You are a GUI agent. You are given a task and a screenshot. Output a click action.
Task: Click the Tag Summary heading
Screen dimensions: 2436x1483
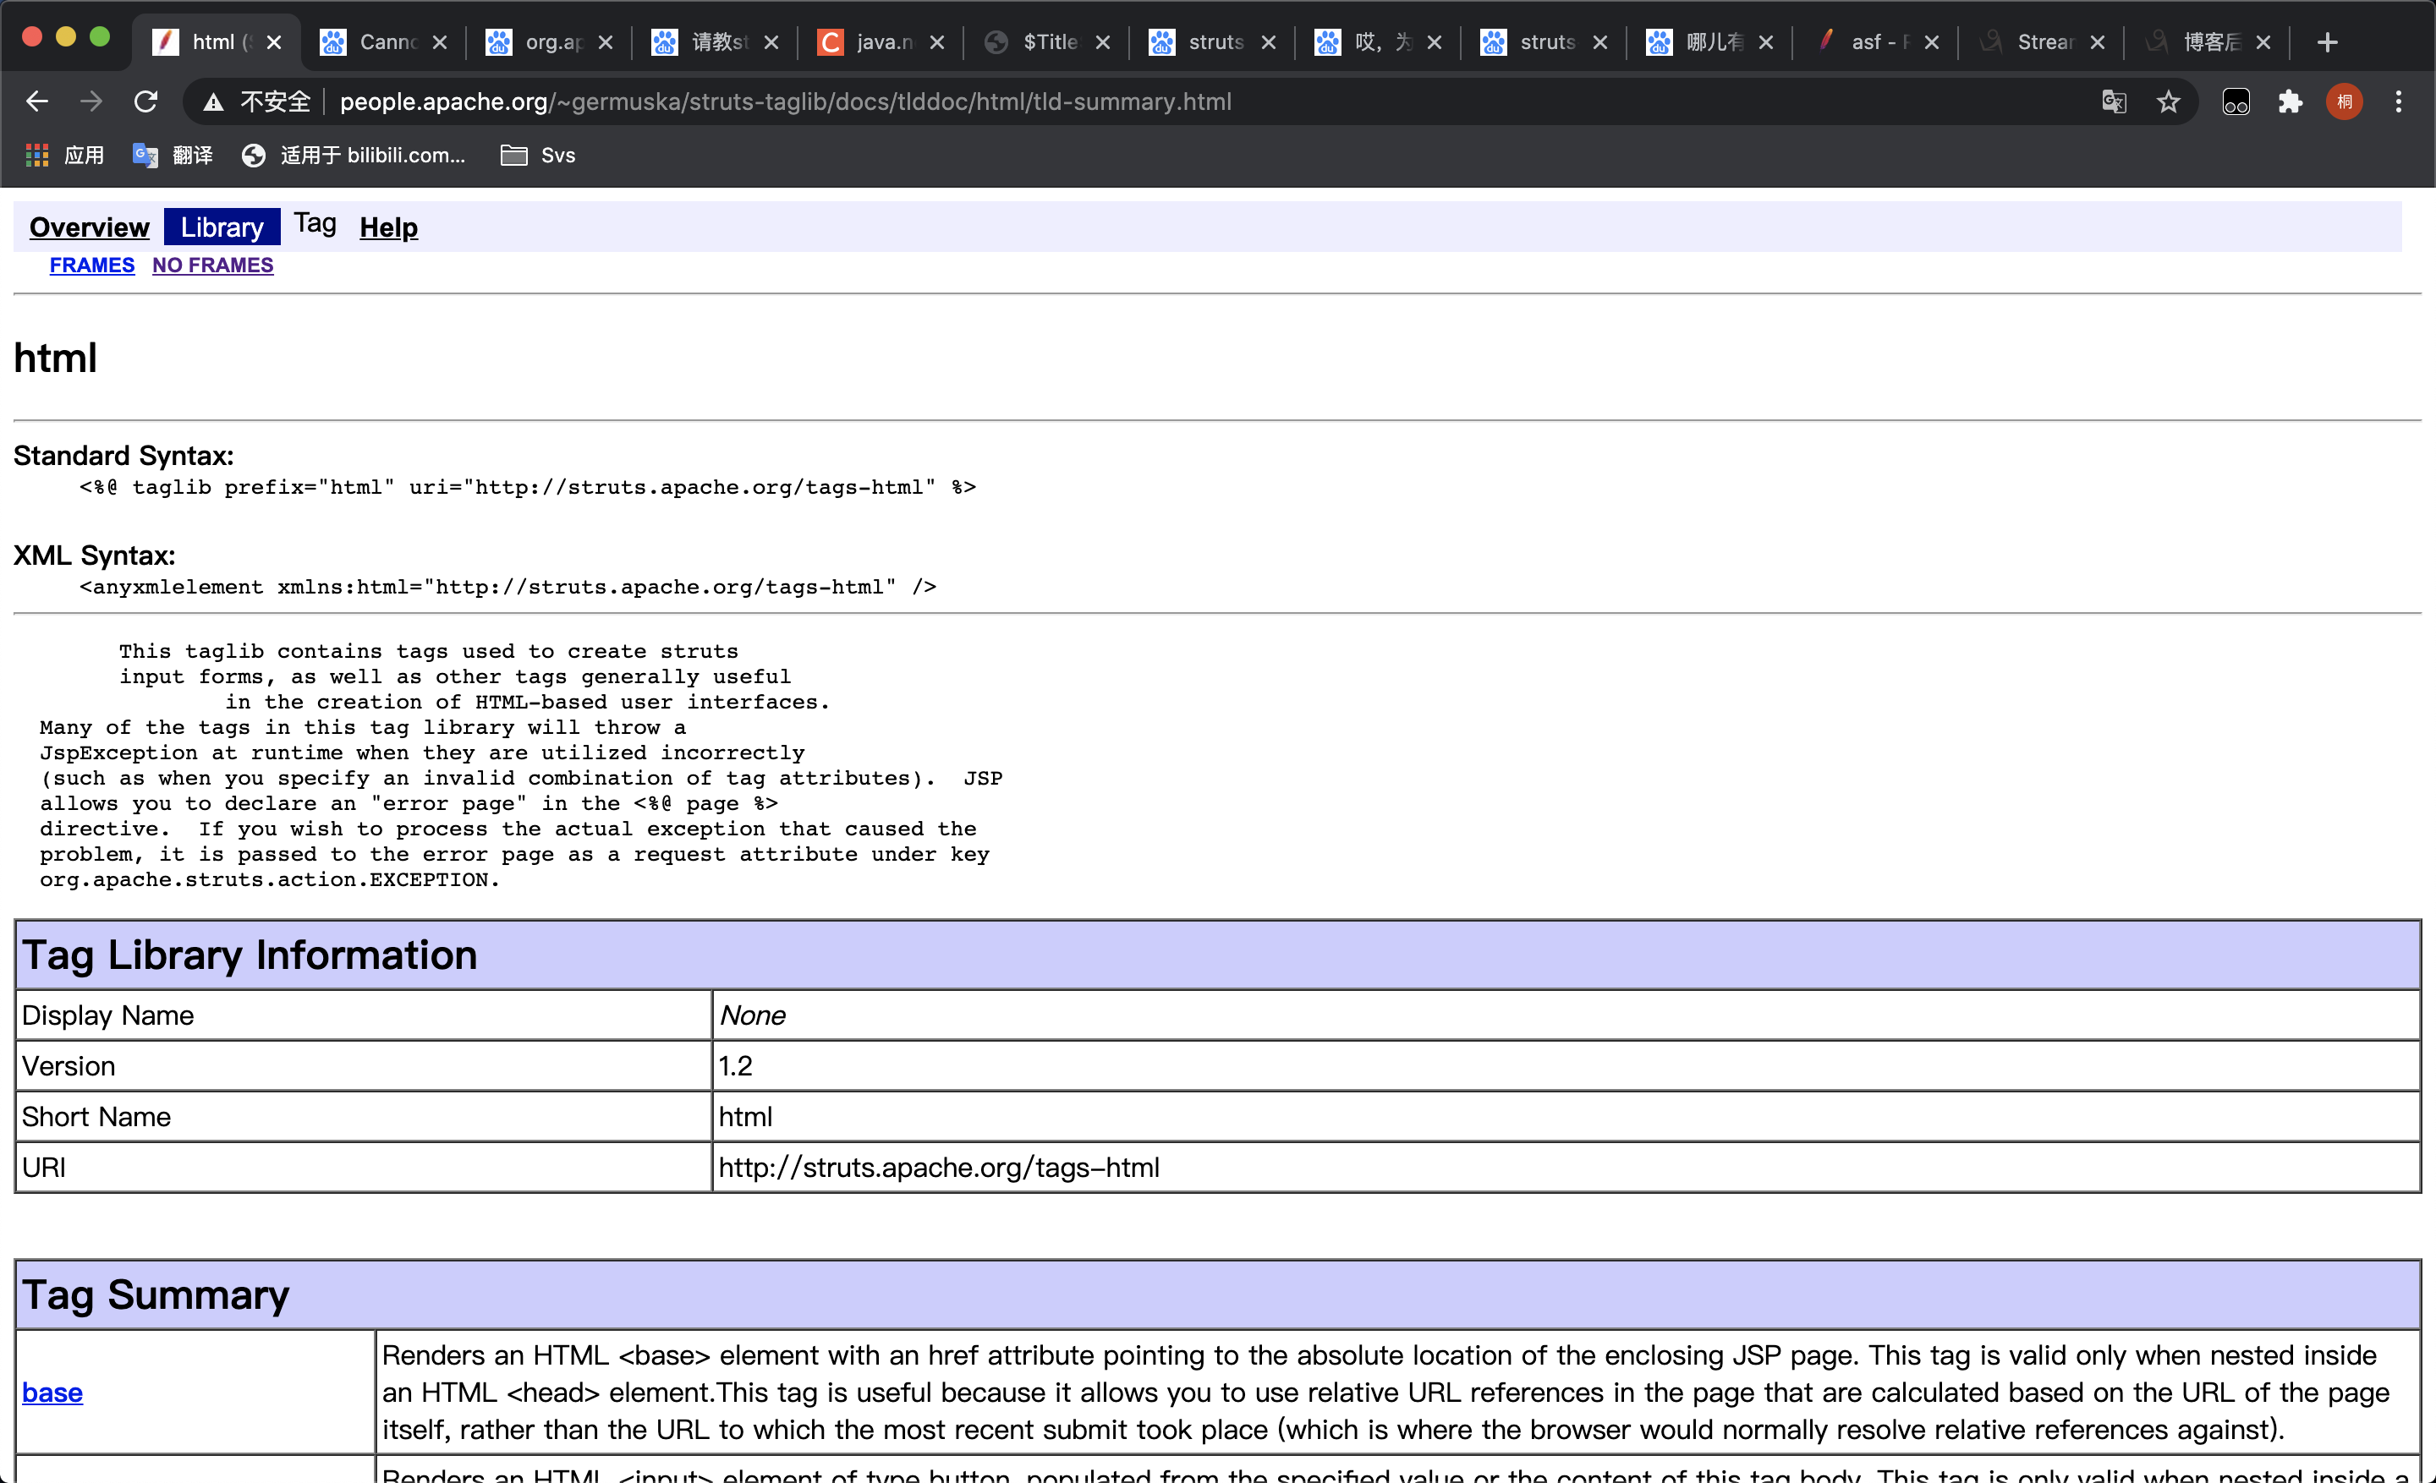point(156,1294)
